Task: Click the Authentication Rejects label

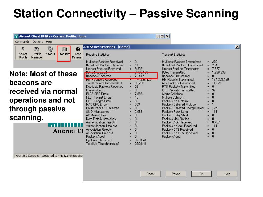Action: (x=101, y=122)
